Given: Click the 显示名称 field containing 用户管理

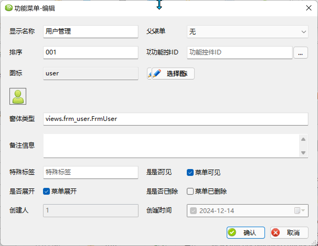Looking at the screenshot, I should [91, 31].
